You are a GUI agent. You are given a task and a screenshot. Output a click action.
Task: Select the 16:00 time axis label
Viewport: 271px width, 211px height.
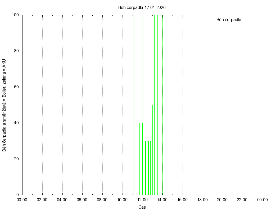(182, 200)
